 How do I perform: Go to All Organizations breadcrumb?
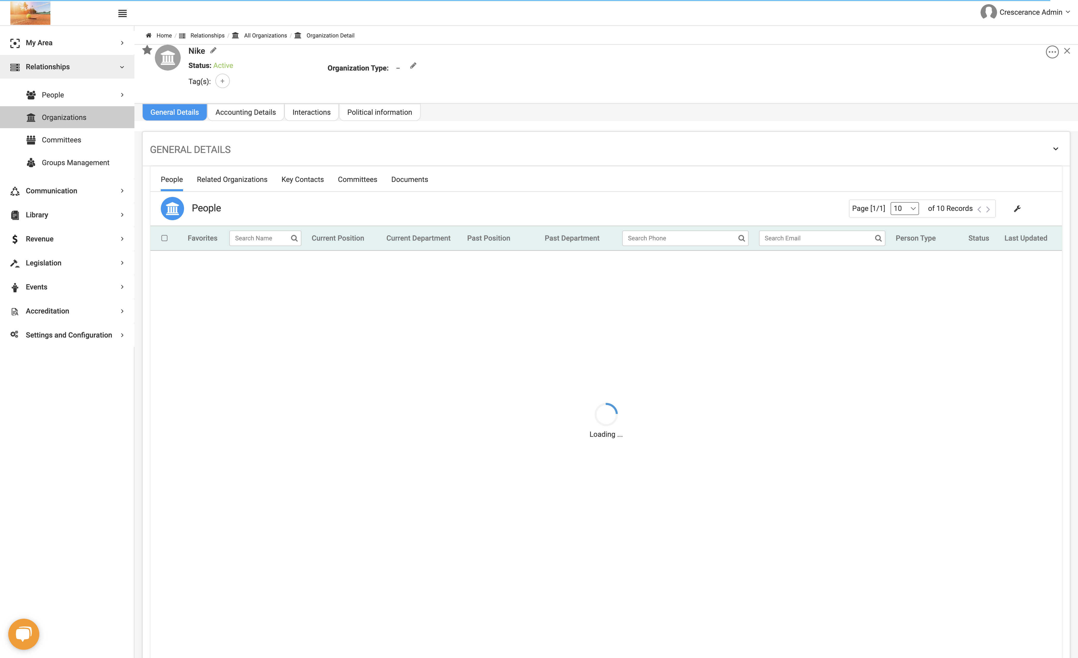click(x=265, y=35)
